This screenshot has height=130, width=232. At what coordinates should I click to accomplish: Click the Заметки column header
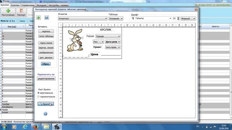pos(215,26)
